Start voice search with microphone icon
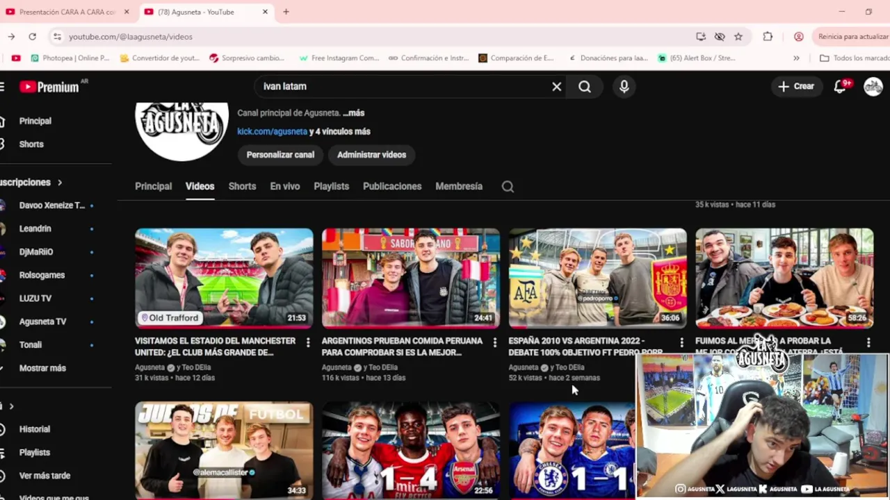 coord(624,87)
